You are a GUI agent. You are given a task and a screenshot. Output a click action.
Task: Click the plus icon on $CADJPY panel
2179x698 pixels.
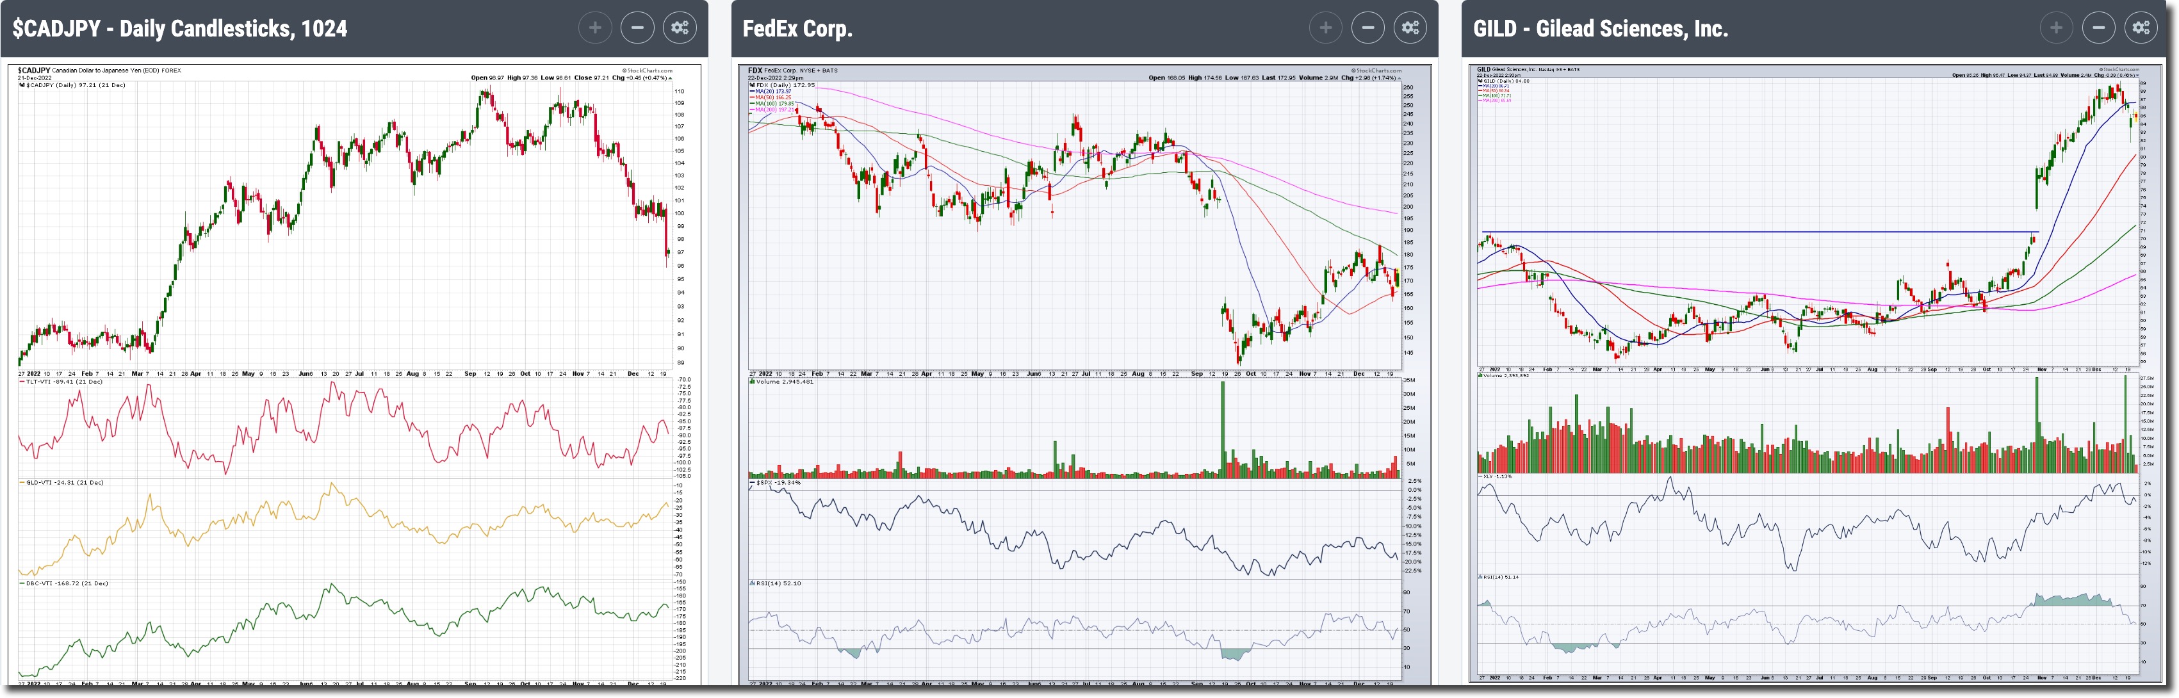click(x=594, y=28)
